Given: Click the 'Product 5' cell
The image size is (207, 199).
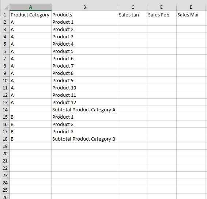Looking at the screenshot, I should tap(84, 51).
